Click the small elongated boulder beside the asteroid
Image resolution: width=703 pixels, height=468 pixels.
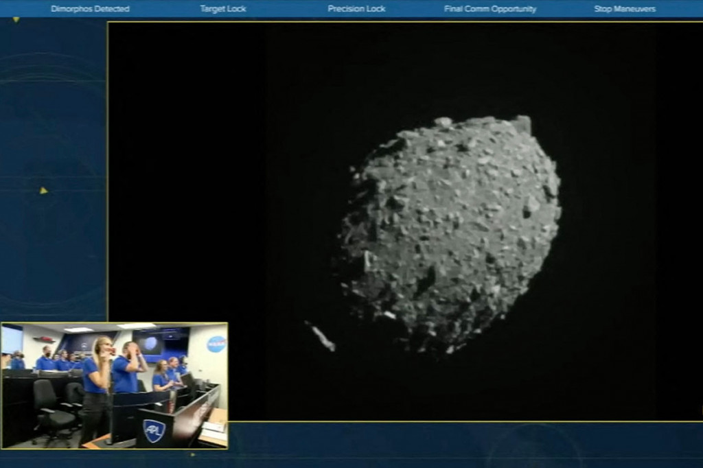pos(320,336)
